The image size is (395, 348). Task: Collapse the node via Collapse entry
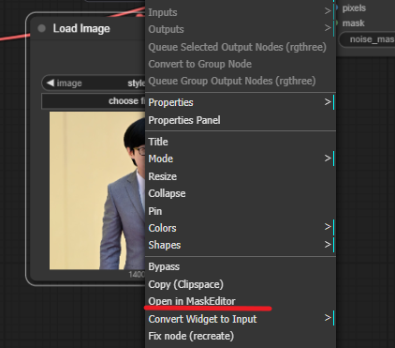click(x=241, y=193)
